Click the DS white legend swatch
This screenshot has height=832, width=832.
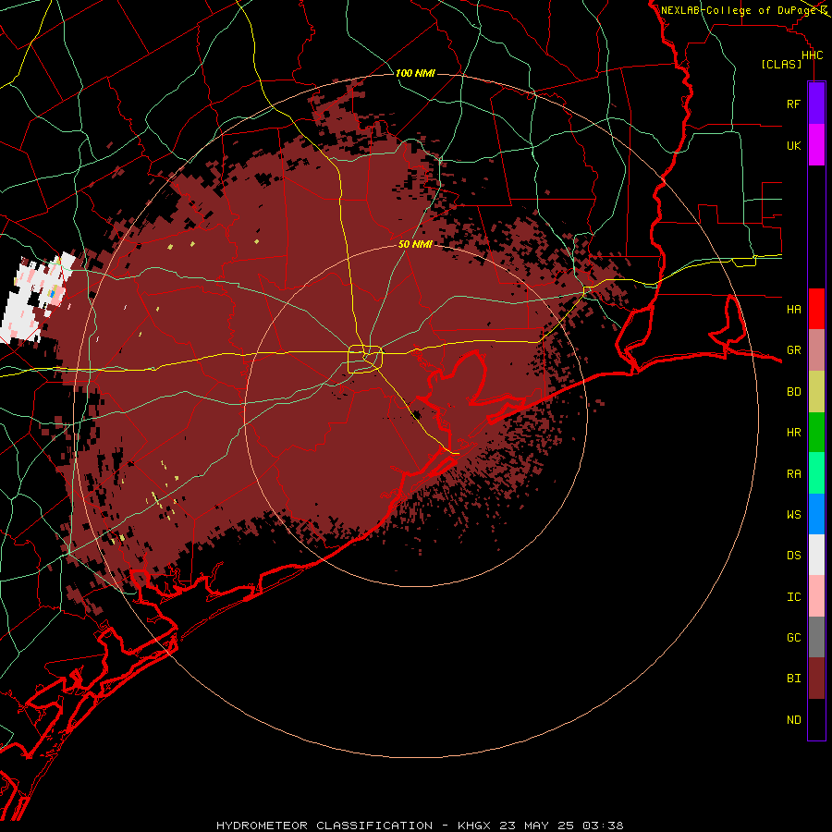pyautogui.click(x=816, y=555)
